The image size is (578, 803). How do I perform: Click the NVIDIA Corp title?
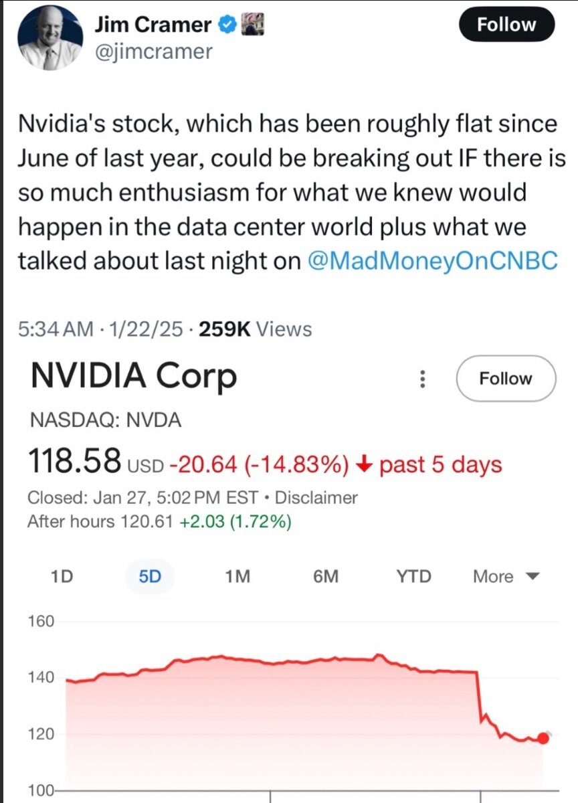pyautogui.click(x=134, y=377)
